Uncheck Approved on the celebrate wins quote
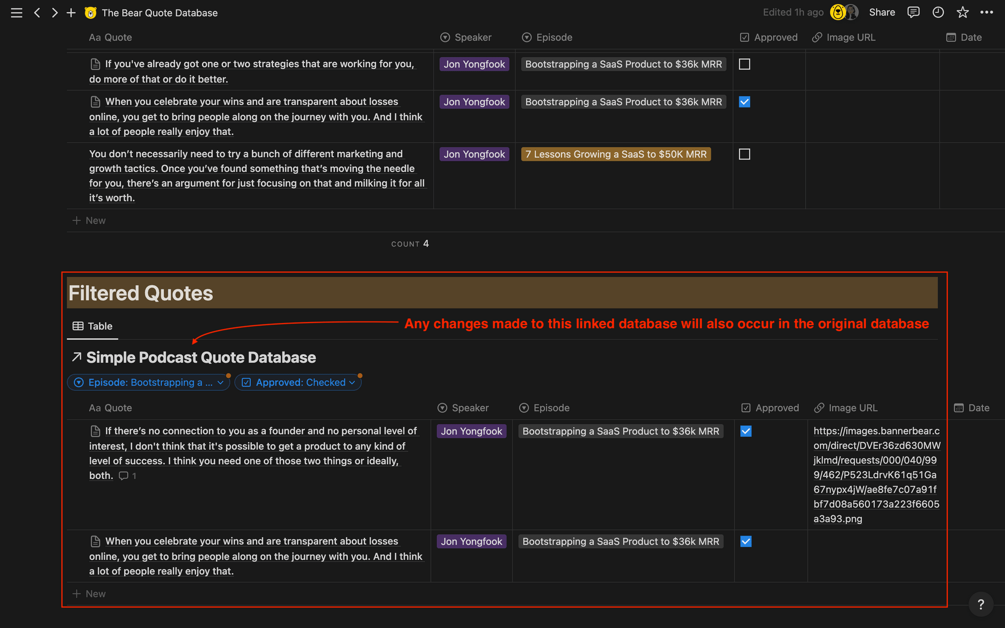 (744, 101)
